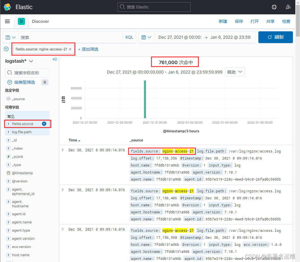Screen dimensions: 300x262
Task: Open the logstash* index pattern dropdown
Action: pos(19,61)
